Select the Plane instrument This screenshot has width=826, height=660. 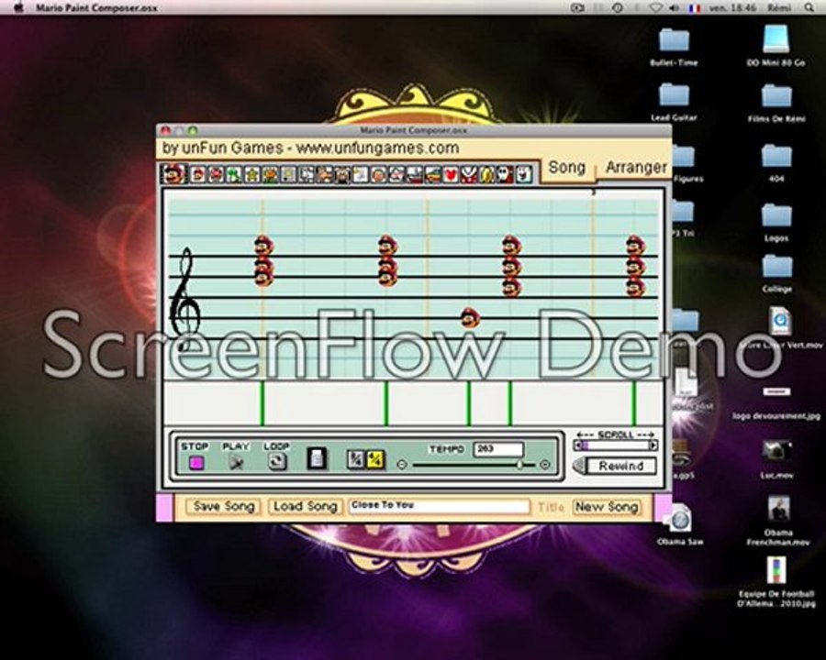397,174
